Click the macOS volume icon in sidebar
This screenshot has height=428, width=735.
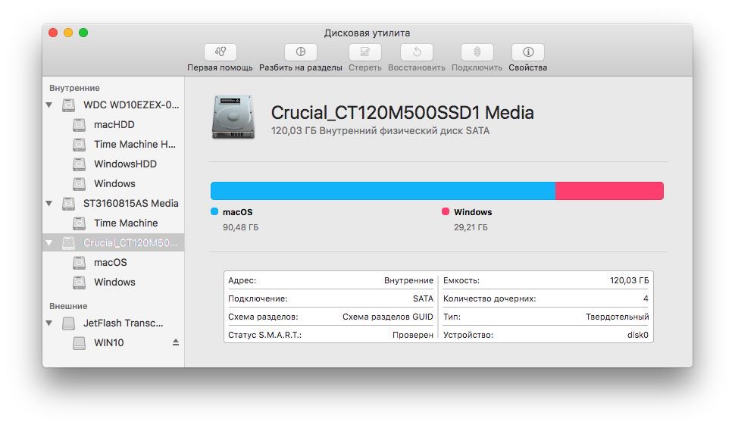(x=80, y=263)
